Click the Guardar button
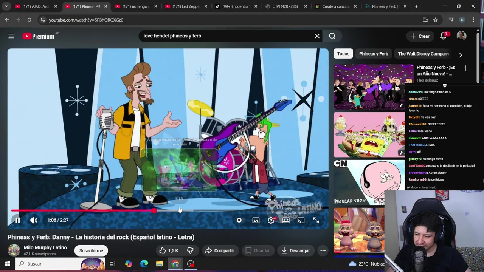The image size is (484, 272). [x=258, y=250]
